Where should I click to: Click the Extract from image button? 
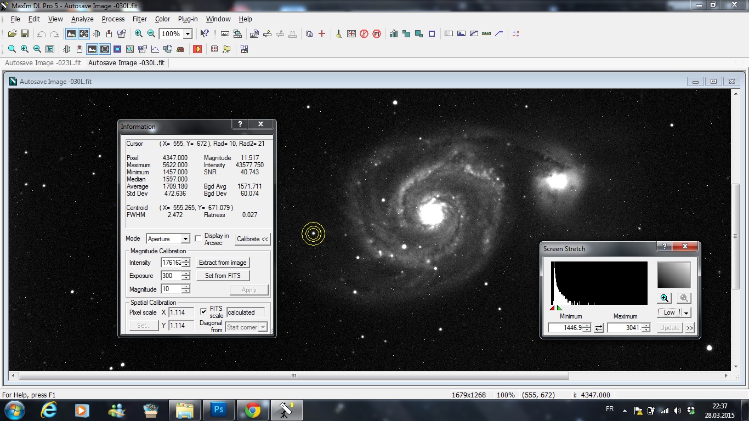pyautogui.click(x=223, y=263)
